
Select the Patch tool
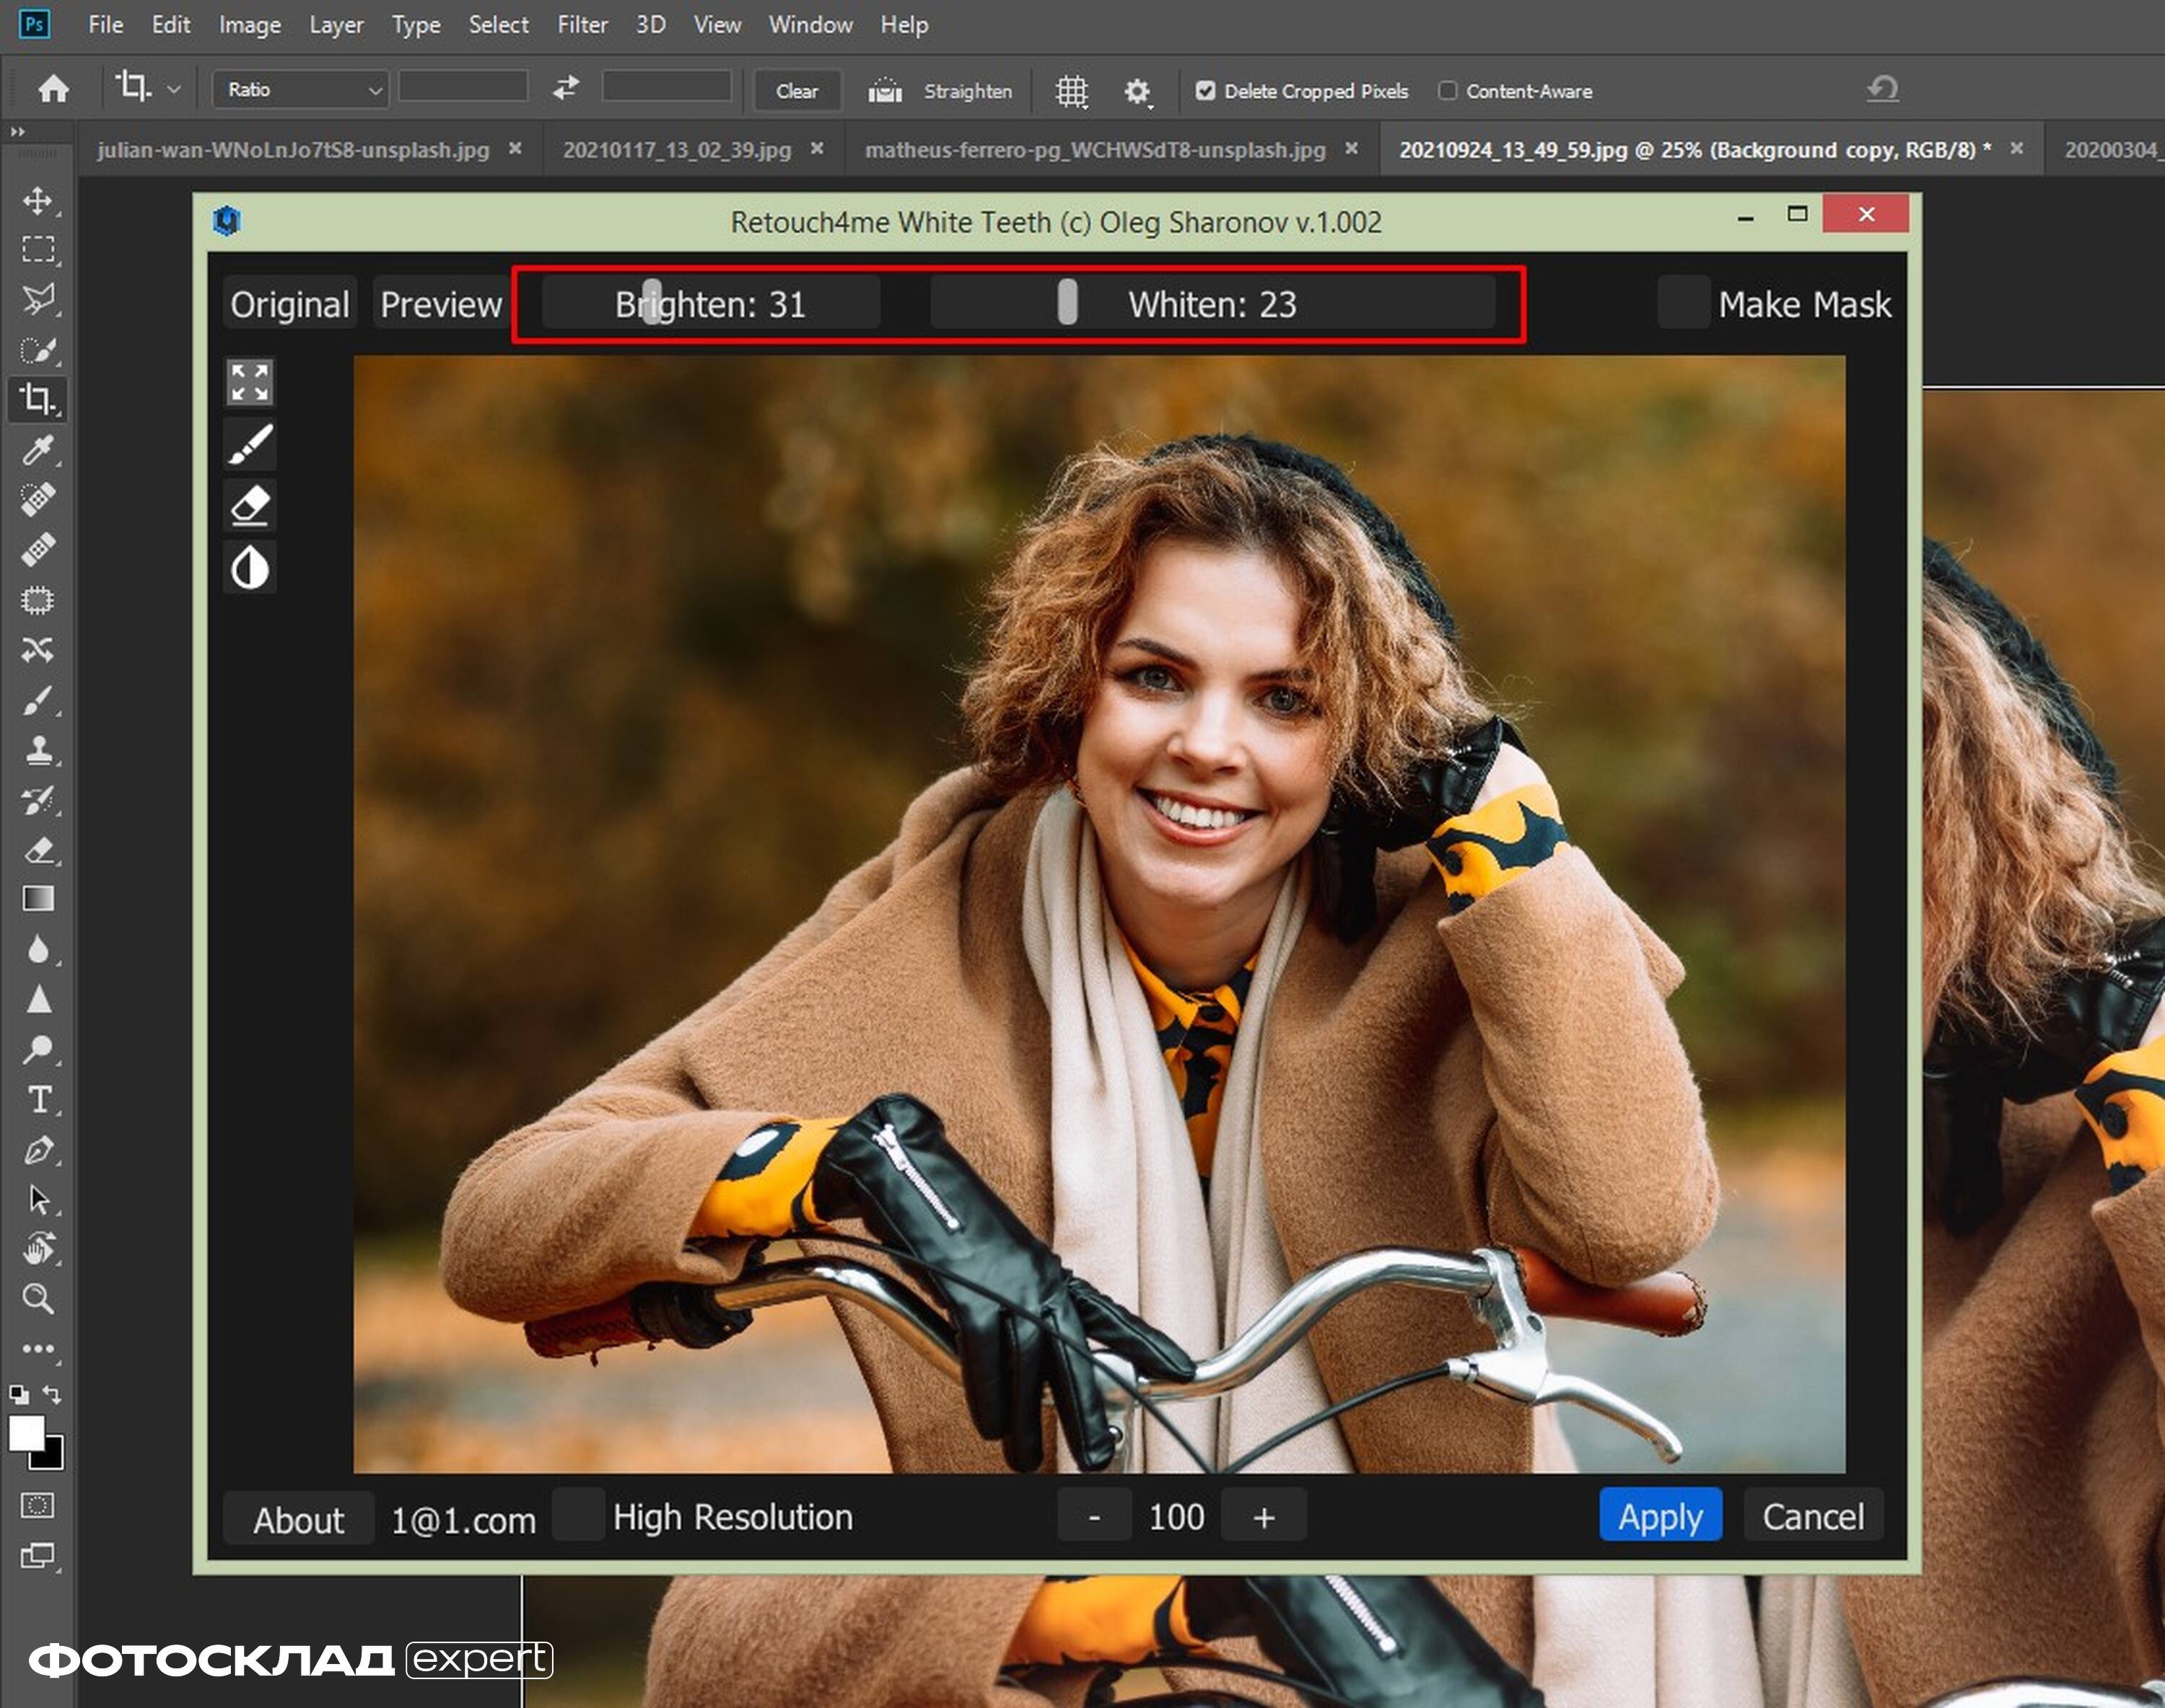click(38, 600)
